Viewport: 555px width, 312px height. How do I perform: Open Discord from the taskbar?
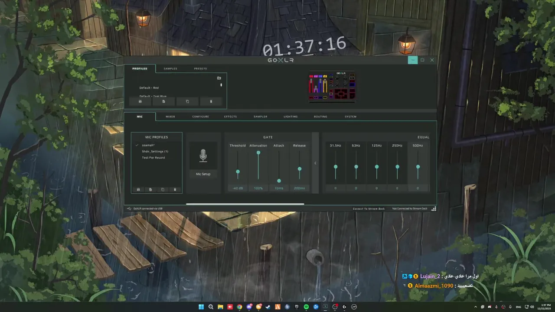[x=249, y=307]
